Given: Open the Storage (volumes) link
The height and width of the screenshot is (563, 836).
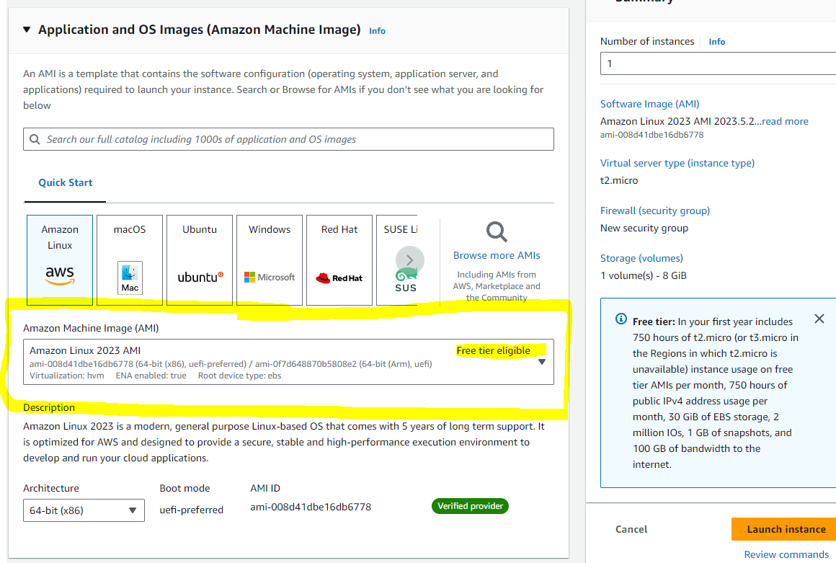Looking at the screenshot, I should (x=641, y=258).
